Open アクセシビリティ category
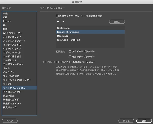The height and width of the screenshot is (124, 153). click(x=19, y=37)
